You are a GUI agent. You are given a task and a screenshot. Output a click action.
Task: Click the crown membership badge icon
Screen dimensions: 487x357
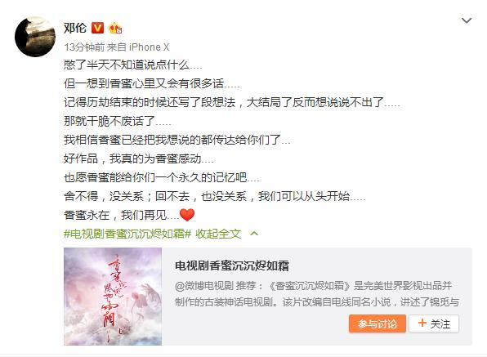115,28
